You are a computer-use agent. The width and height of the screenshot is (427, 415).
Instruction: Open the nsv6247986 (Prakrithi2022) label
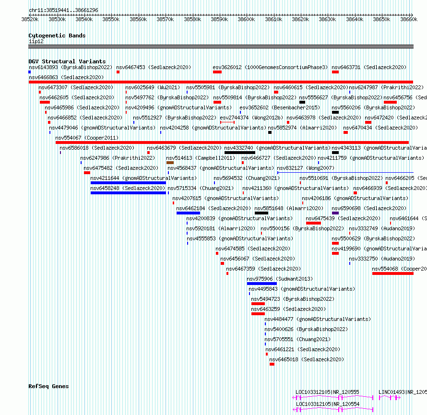[118, 158]
